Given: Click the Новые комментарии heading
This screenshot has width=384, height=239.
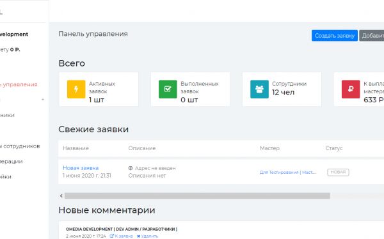Looking at the screenshot, I should pos(107,210).
